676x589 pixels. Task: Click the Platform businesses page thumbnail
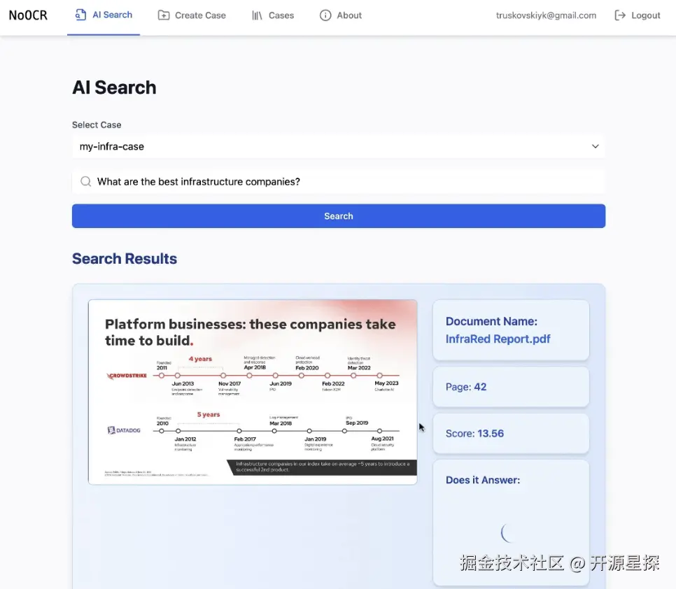coord(253,392)
